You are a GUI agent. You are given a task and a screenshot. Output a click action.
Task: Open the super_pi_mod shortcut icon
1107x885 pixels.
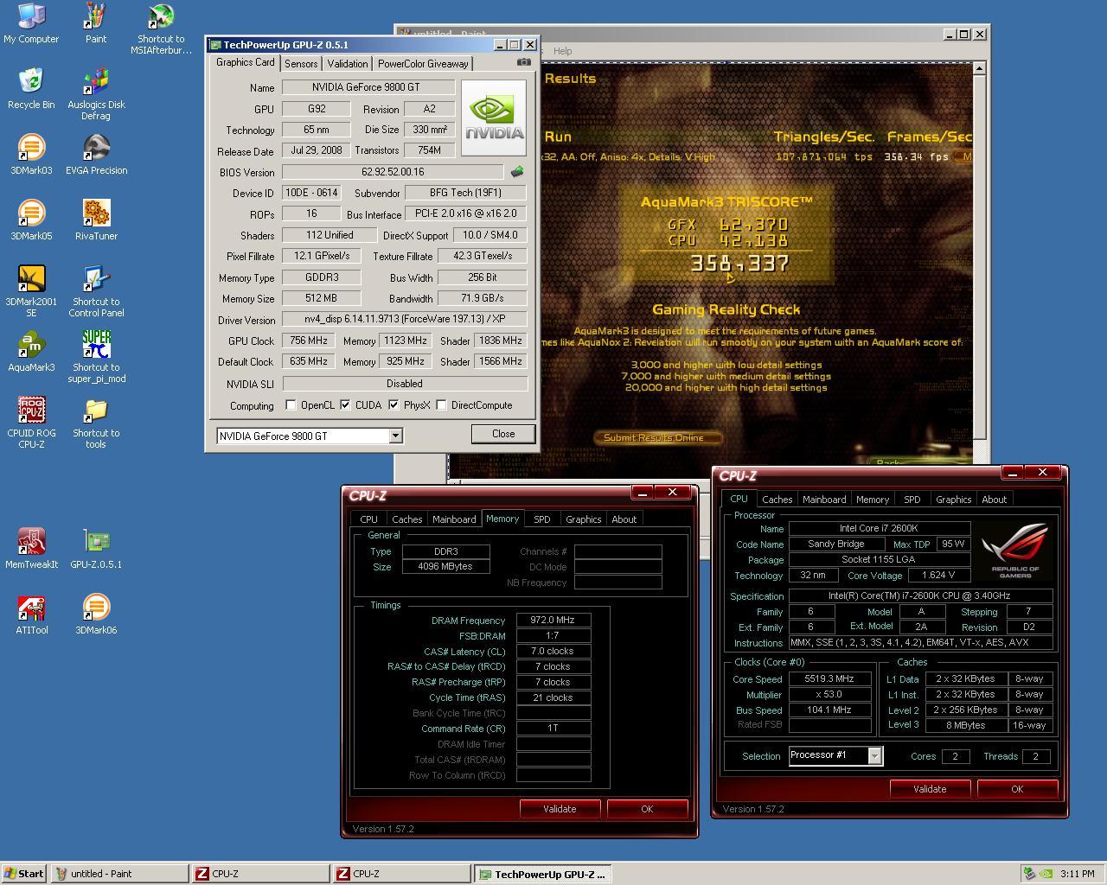pyautogui.click(x=96, y=357)
